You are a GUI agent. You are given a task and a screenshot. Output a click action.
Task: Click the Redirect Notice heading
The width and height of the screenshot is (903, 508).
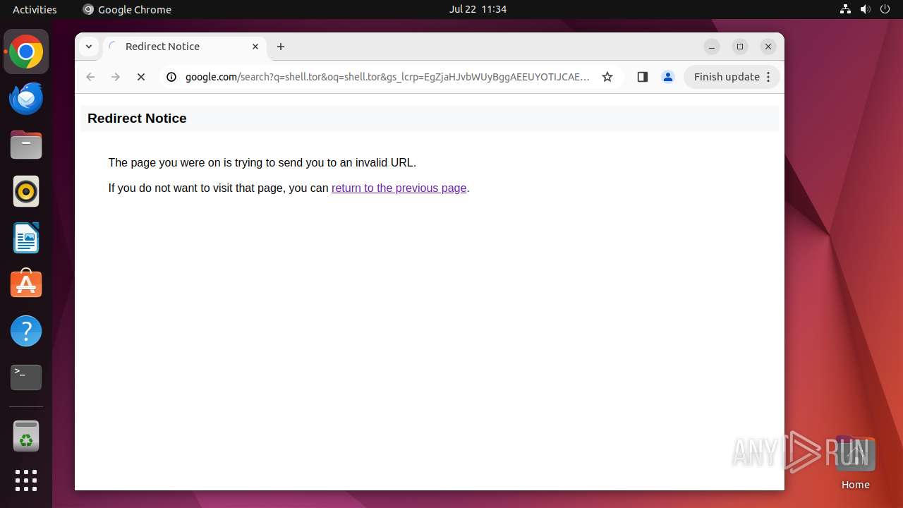click(x=137, y=119)
